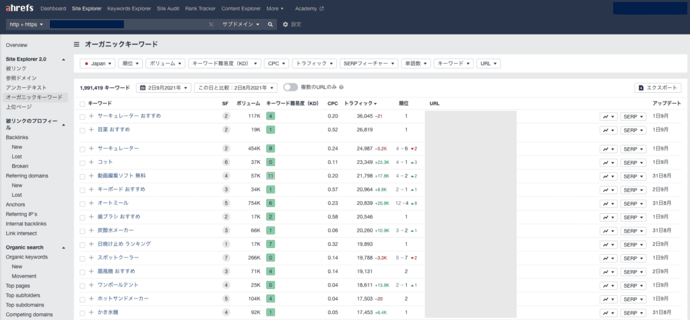The width and height of the screenshot is (690, 320).
Task: Check the サーキュレーター おすすめ row checkbox
Action: tap(82, 117)
